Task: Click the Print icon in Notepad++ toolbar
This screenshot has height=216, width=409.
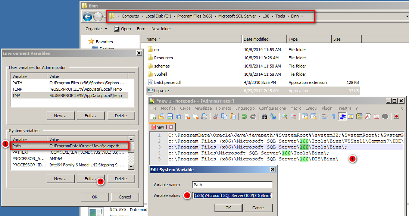Action: click(204, 116)
